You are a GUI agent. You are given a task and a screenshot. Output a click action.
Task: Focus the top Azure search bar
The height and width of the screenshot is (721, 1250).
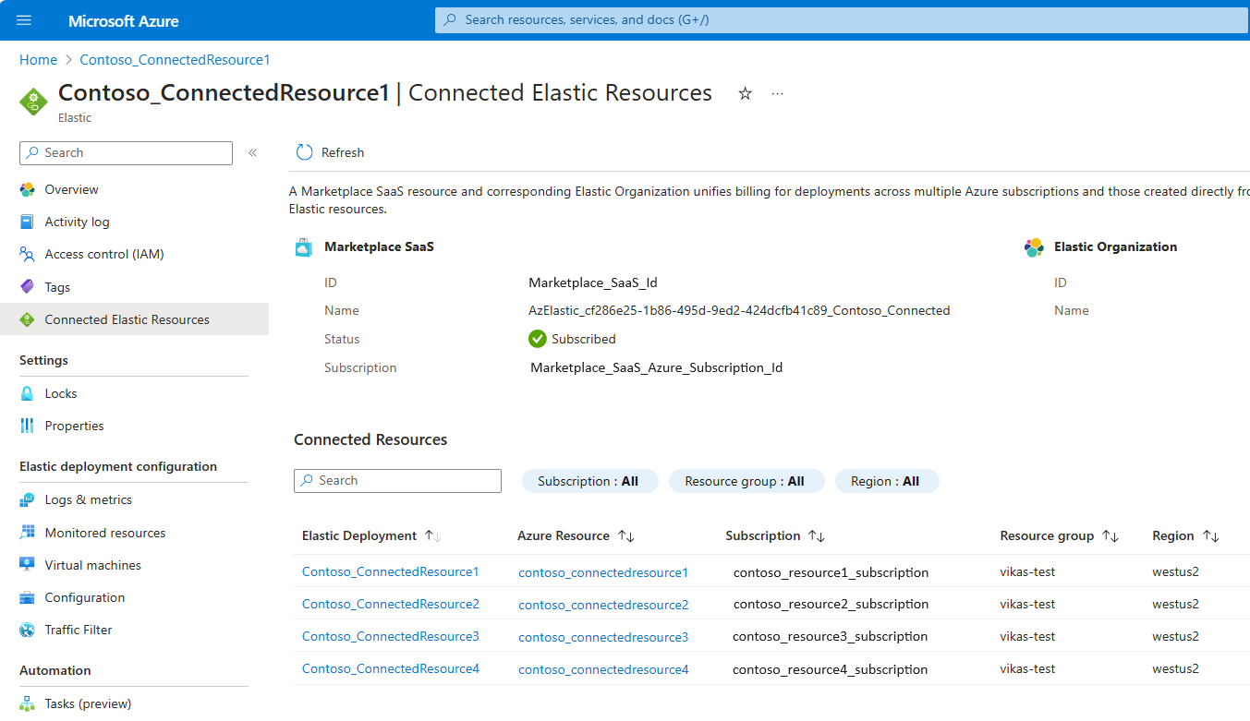click(x=842, y=19)
